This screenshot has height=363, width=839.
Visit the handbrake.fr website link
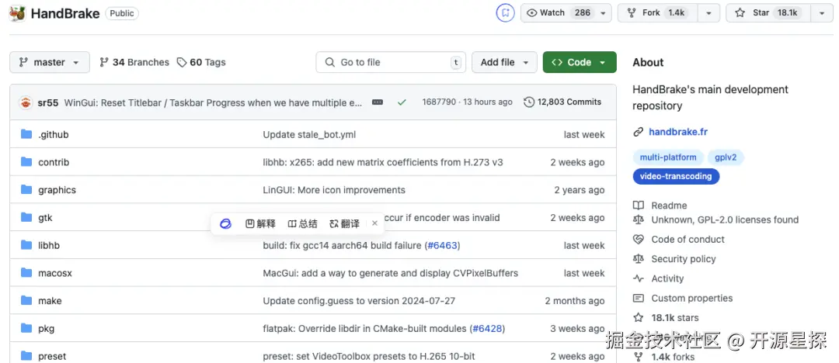pos(678,132)
